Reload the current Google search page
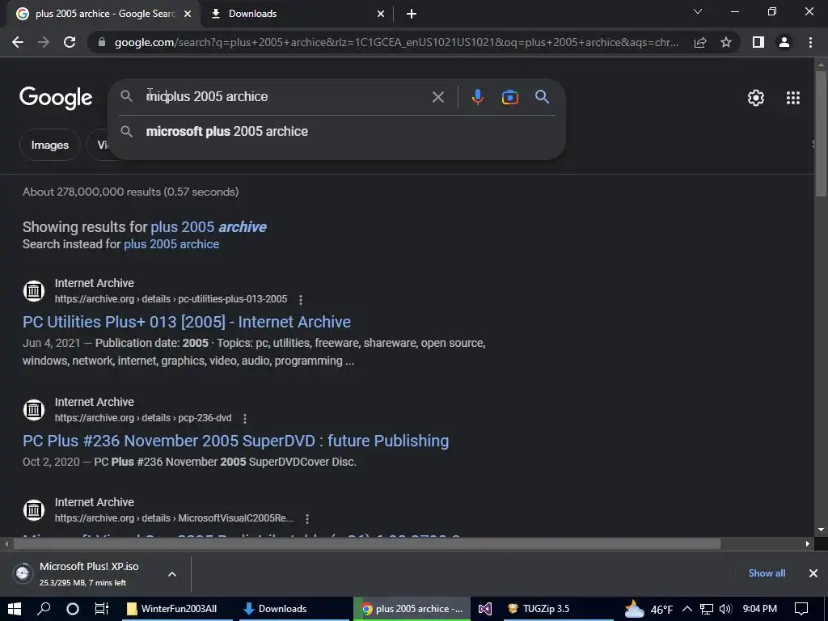828x621 pixels. [x=70, y=42]
